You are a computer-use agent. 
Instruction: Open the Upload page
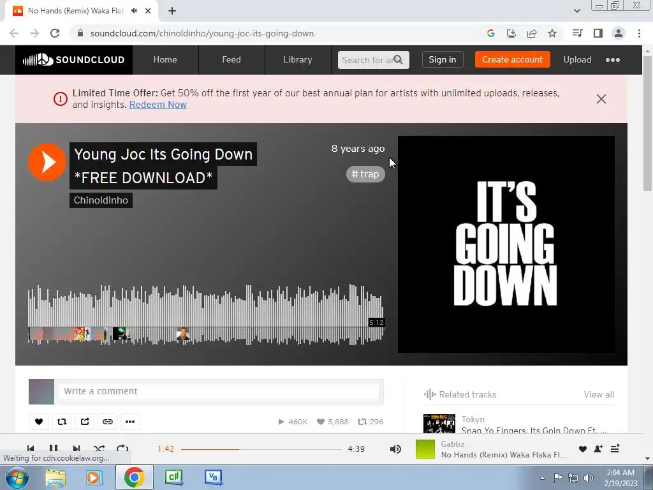[577, 59]
